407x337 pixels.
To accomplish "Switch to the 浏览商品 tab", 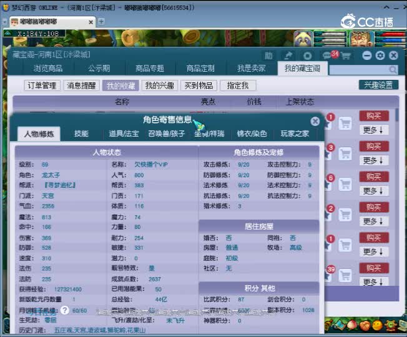I will [x=48, y=69].
